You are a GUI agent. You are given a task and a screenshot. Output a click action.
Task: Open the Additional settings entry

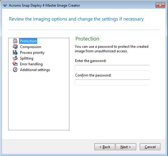pos(35,70)
